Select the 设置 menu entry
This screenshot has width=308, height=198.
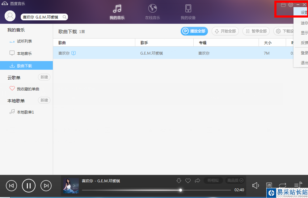point(301,12)
